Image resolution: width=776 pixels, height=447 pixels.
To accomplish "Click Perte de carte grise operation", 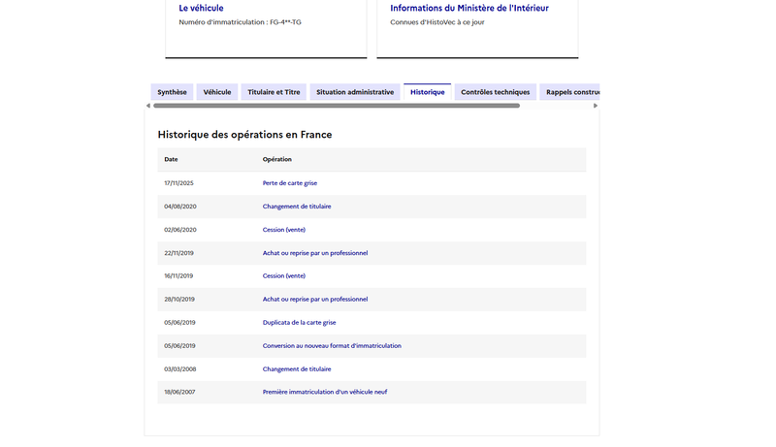I will tap(290, 183).
